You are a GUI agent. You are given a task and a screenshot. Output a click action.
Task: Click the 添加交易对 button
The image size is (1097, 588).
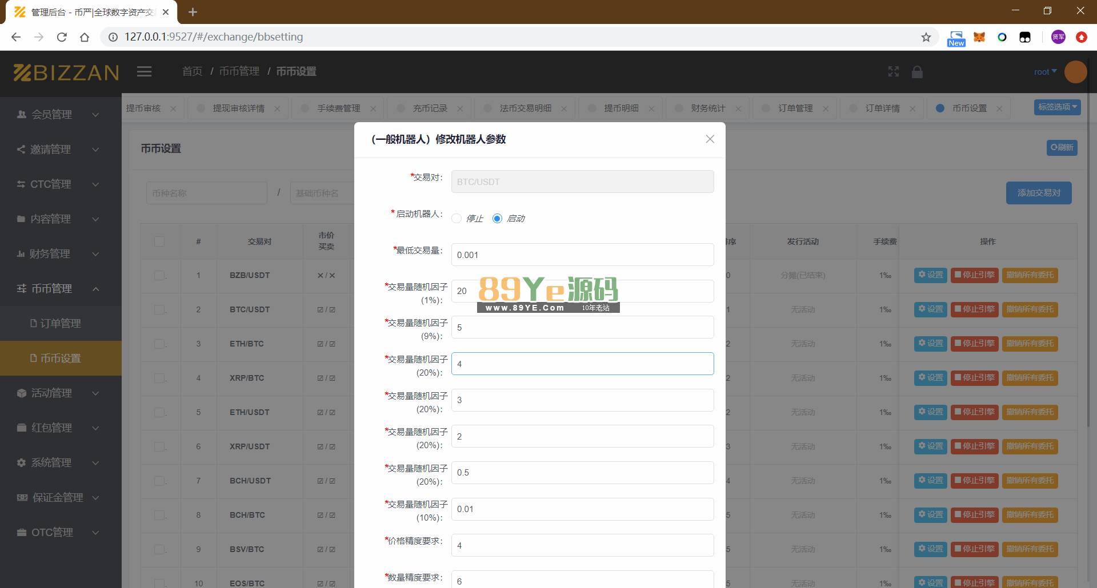click(1038, 193)
